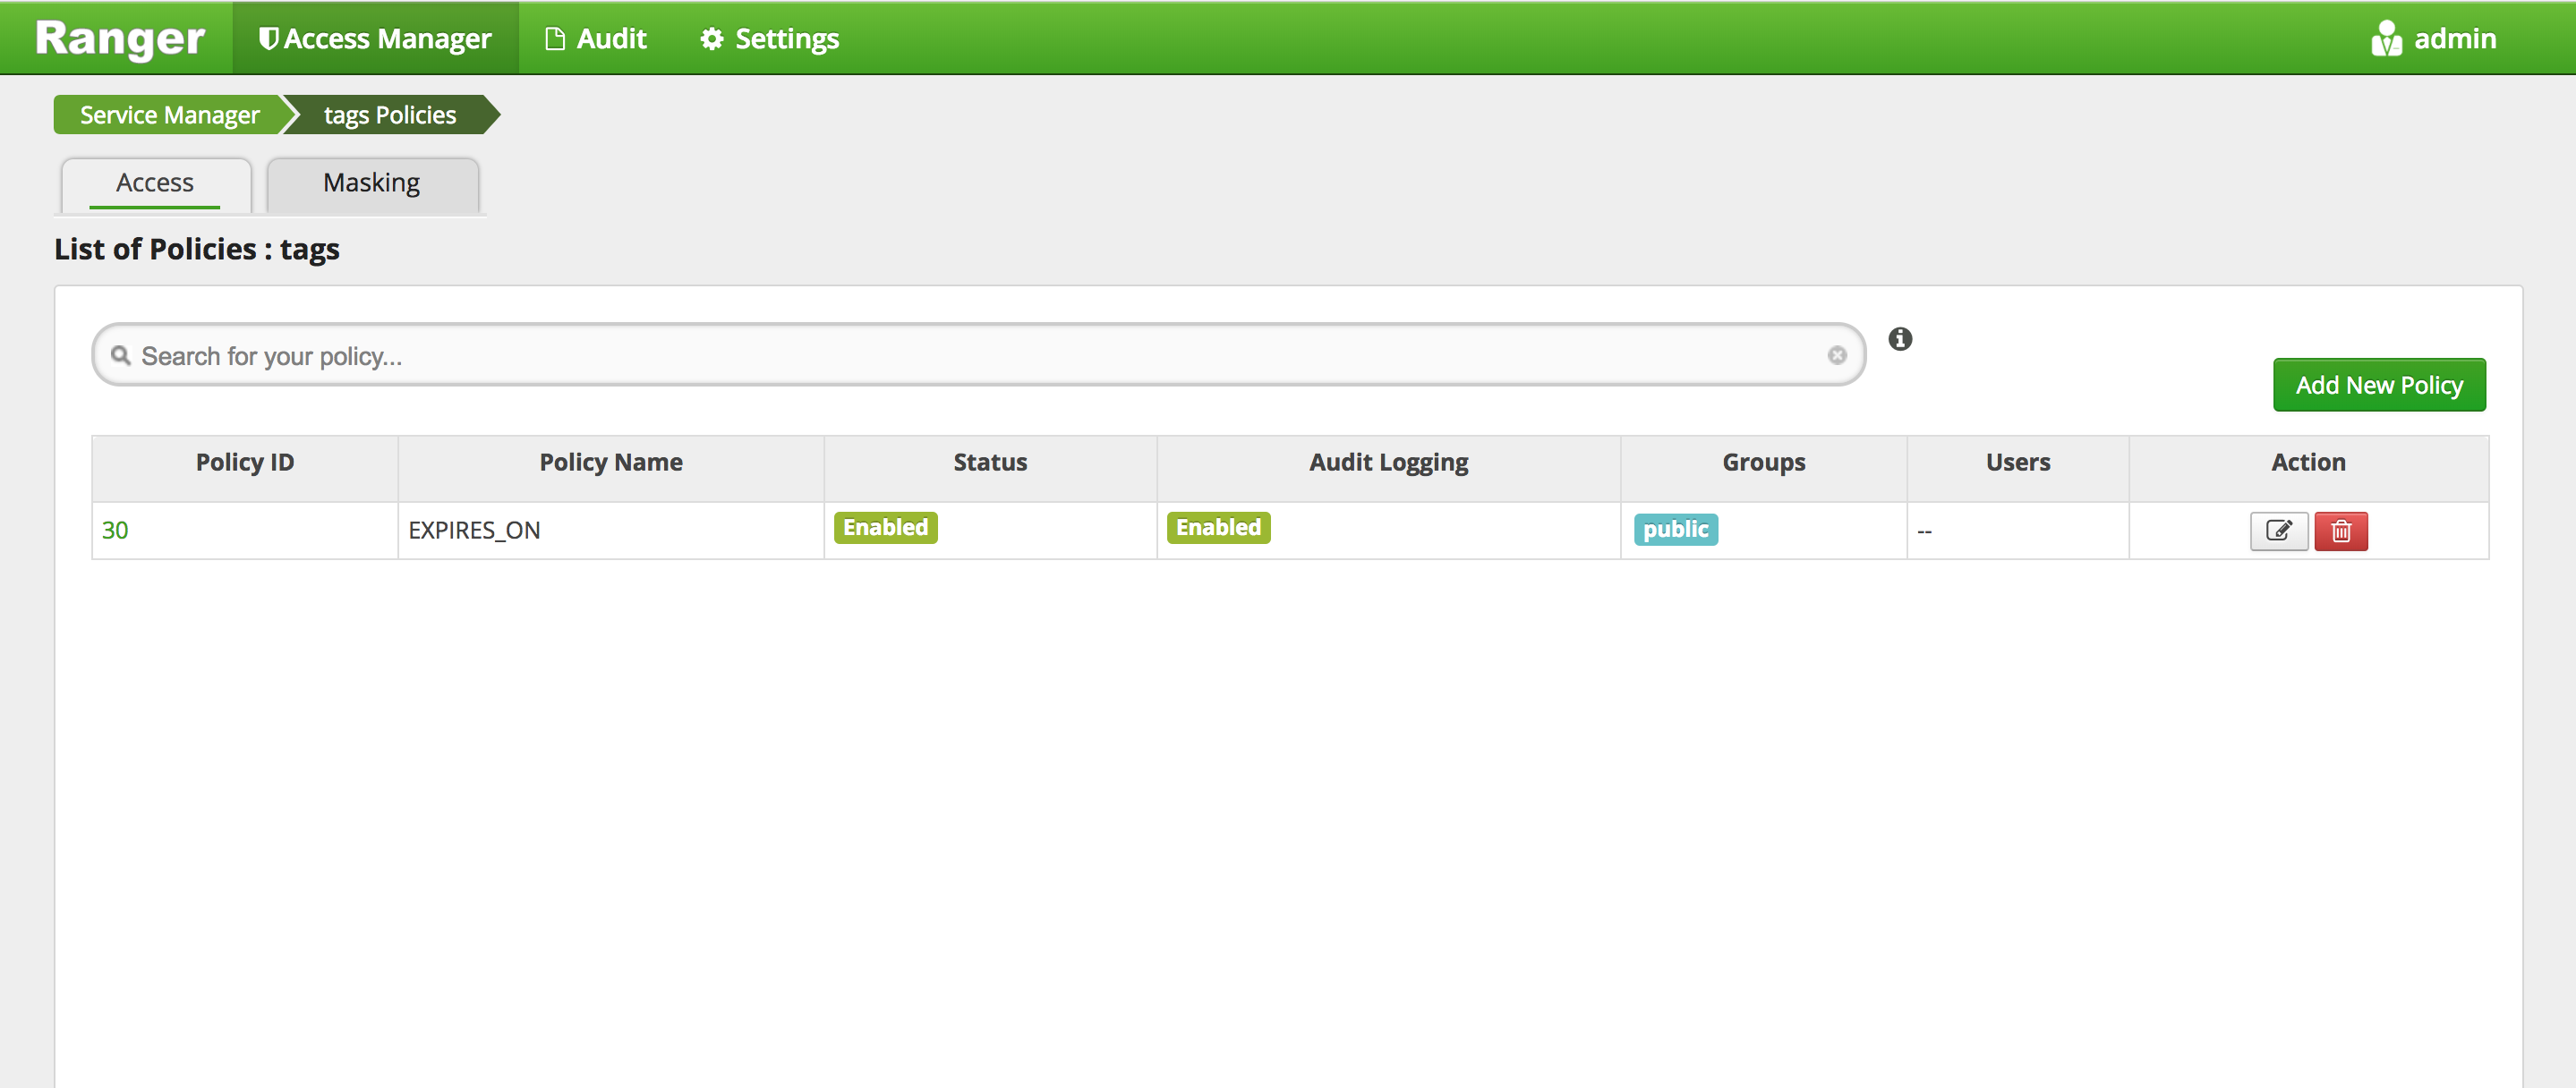
Task: Click the admin user avatar icon
Action: [2385, 39]
